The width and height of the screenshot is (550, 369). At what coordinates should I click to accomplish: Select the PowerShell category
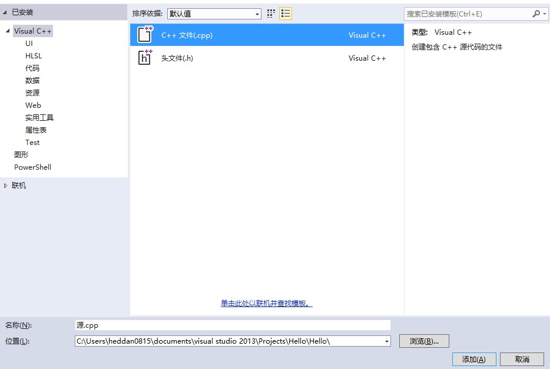32,167
